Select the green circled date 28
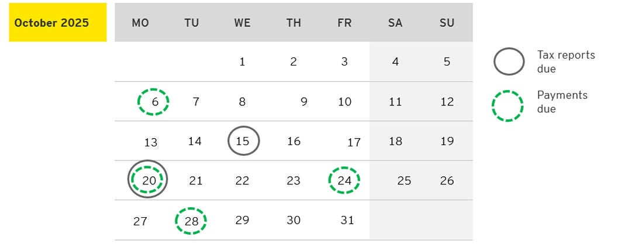This screenshot has height=247, width=635. tap(191, 221)
